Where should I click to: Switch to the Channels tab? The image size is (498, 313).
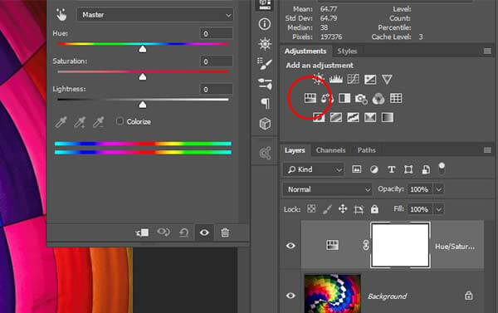[330, 150]
